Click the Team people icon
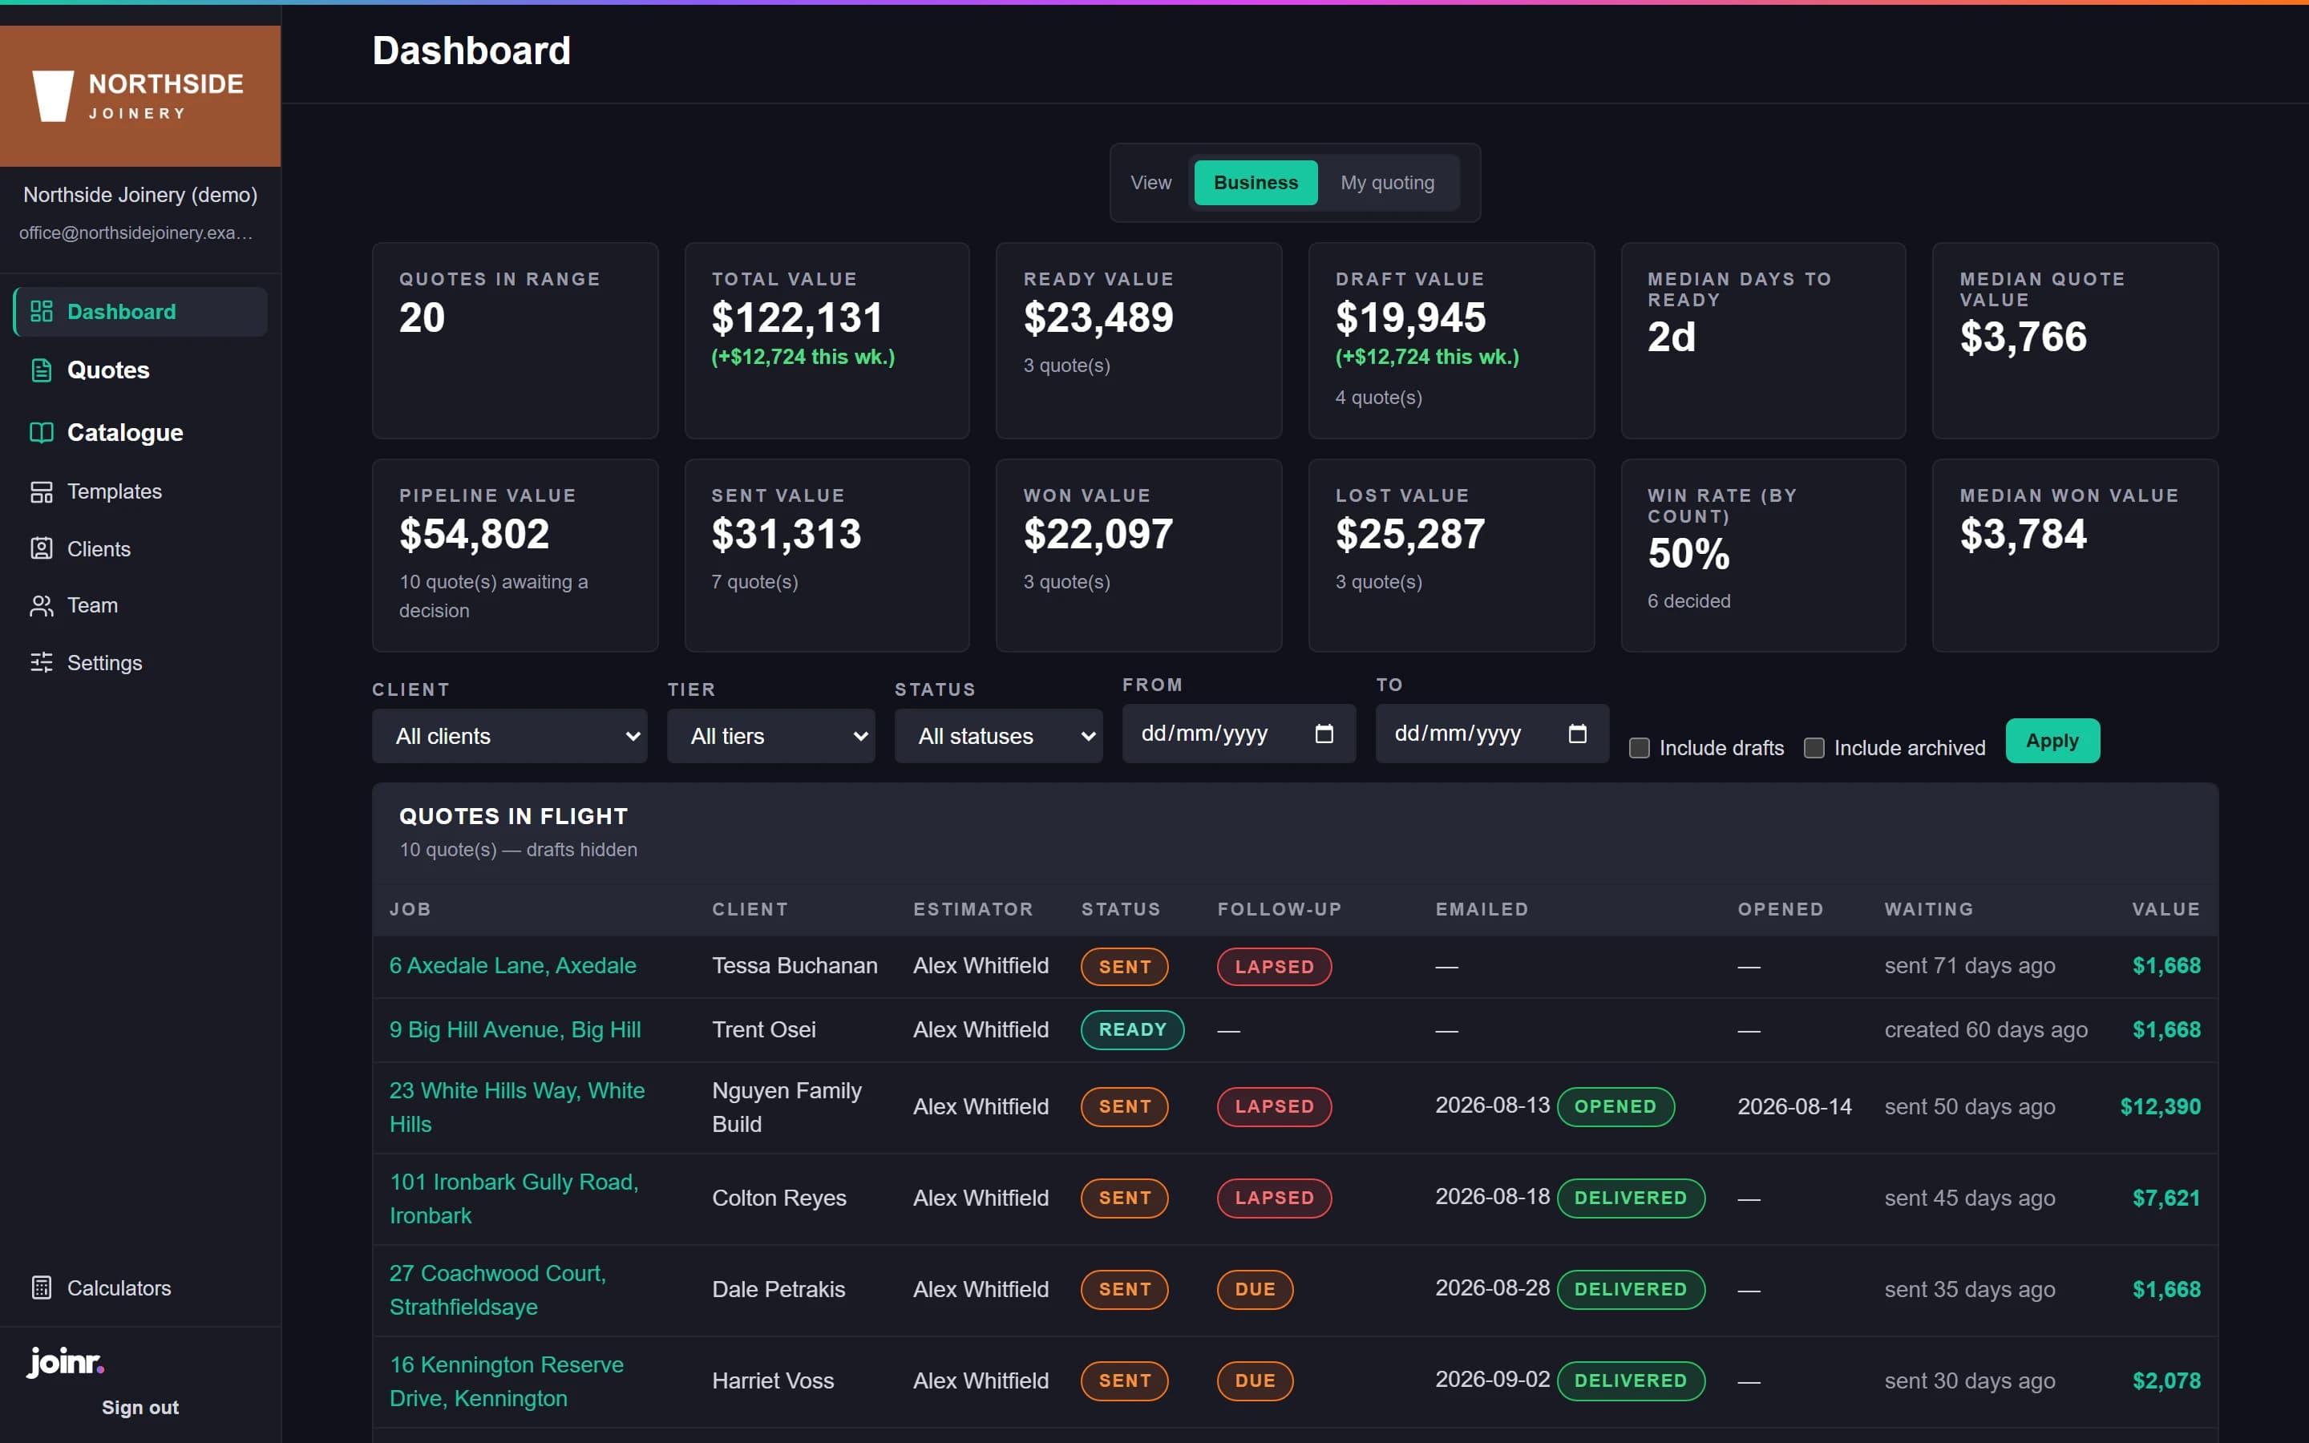2309x1443 pixels. point(41,606)
